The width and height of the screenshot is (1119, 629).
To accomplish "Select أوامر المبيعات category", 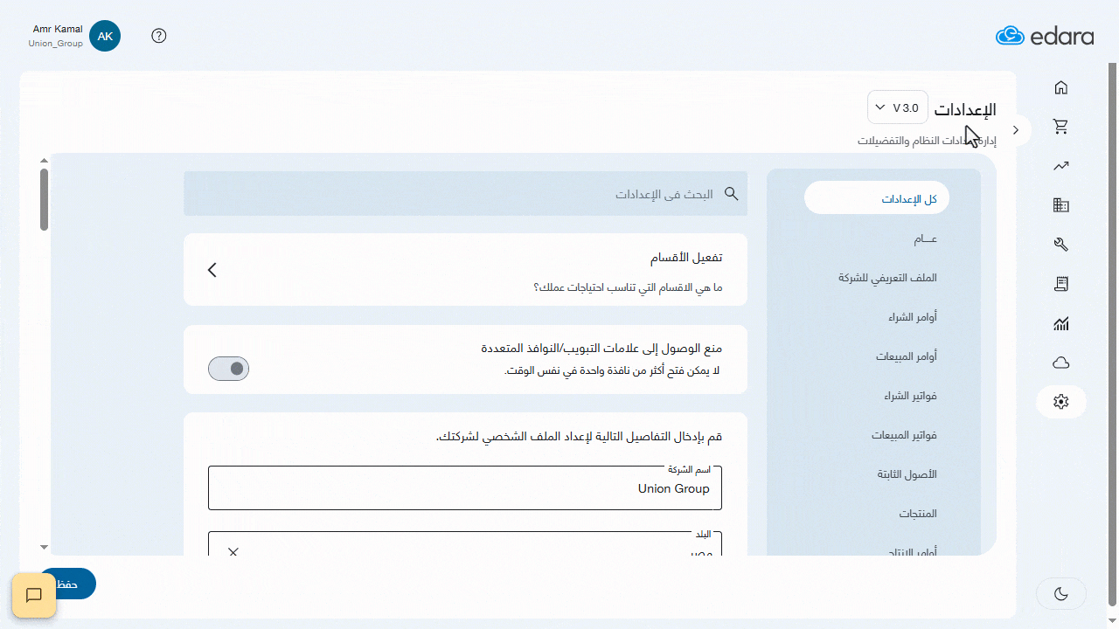I will (907, 356).
